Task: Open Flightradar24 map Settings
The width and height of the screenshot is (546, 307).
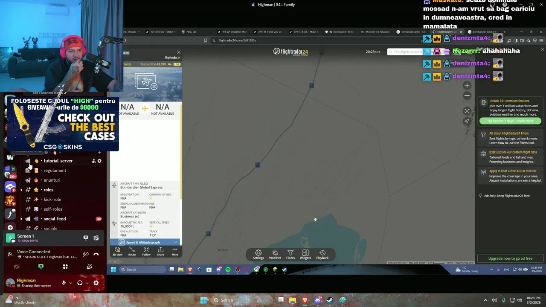Action: click(258, 255)
